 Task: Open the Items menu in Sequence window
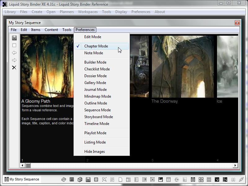point(36,30)
